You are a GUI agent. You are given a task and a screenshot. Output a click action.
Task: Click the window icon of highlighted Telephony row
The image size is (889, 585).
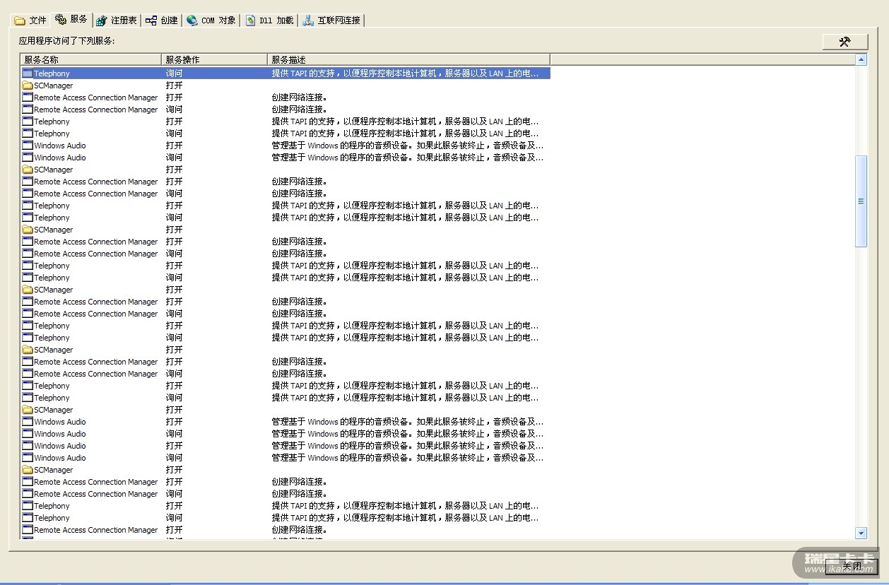(28, 73)
